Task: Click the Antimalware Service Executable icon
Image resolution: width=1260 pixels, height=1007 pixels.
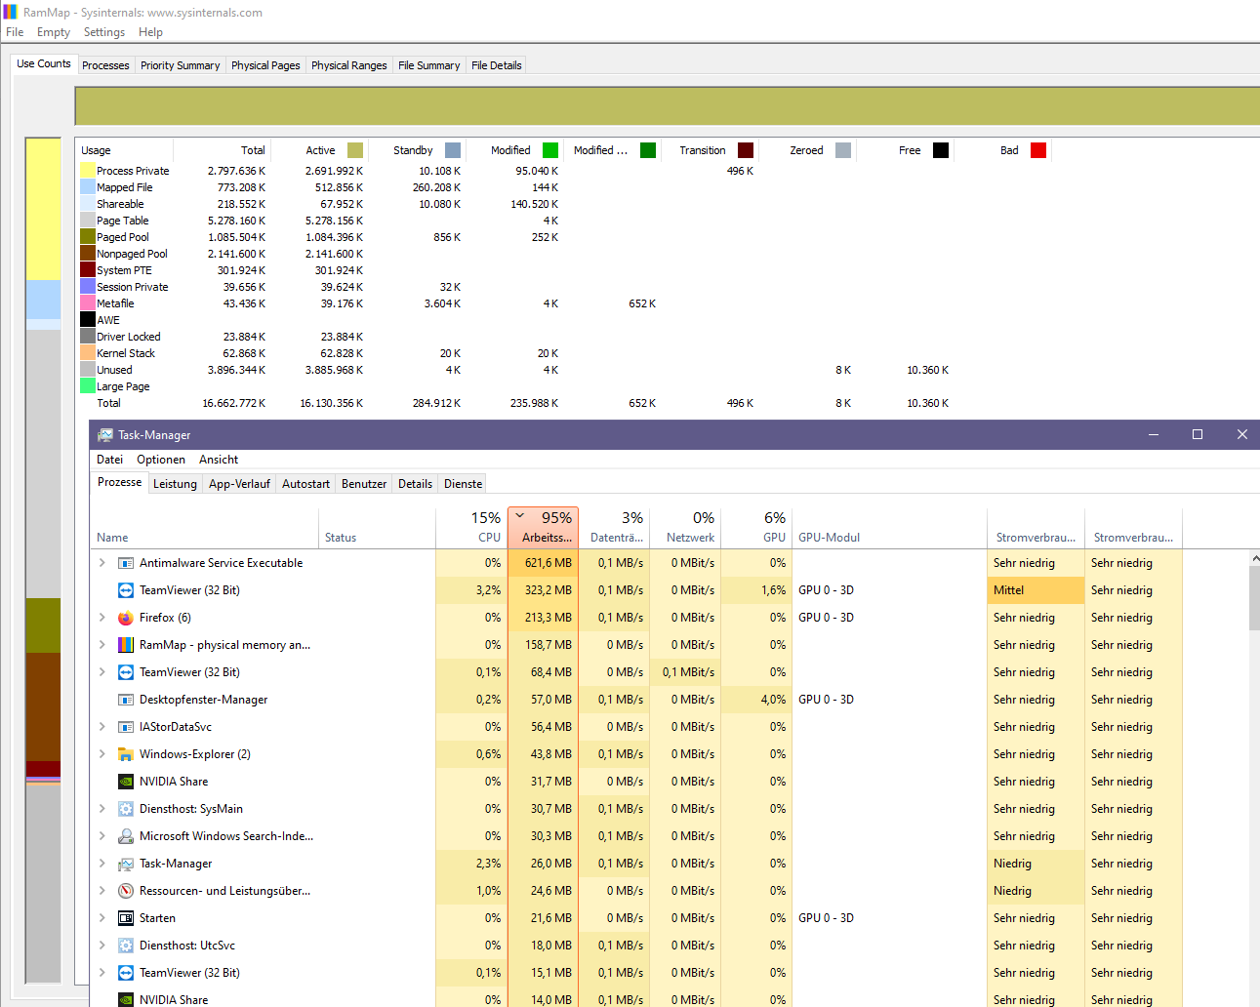Action: [126, 563]
